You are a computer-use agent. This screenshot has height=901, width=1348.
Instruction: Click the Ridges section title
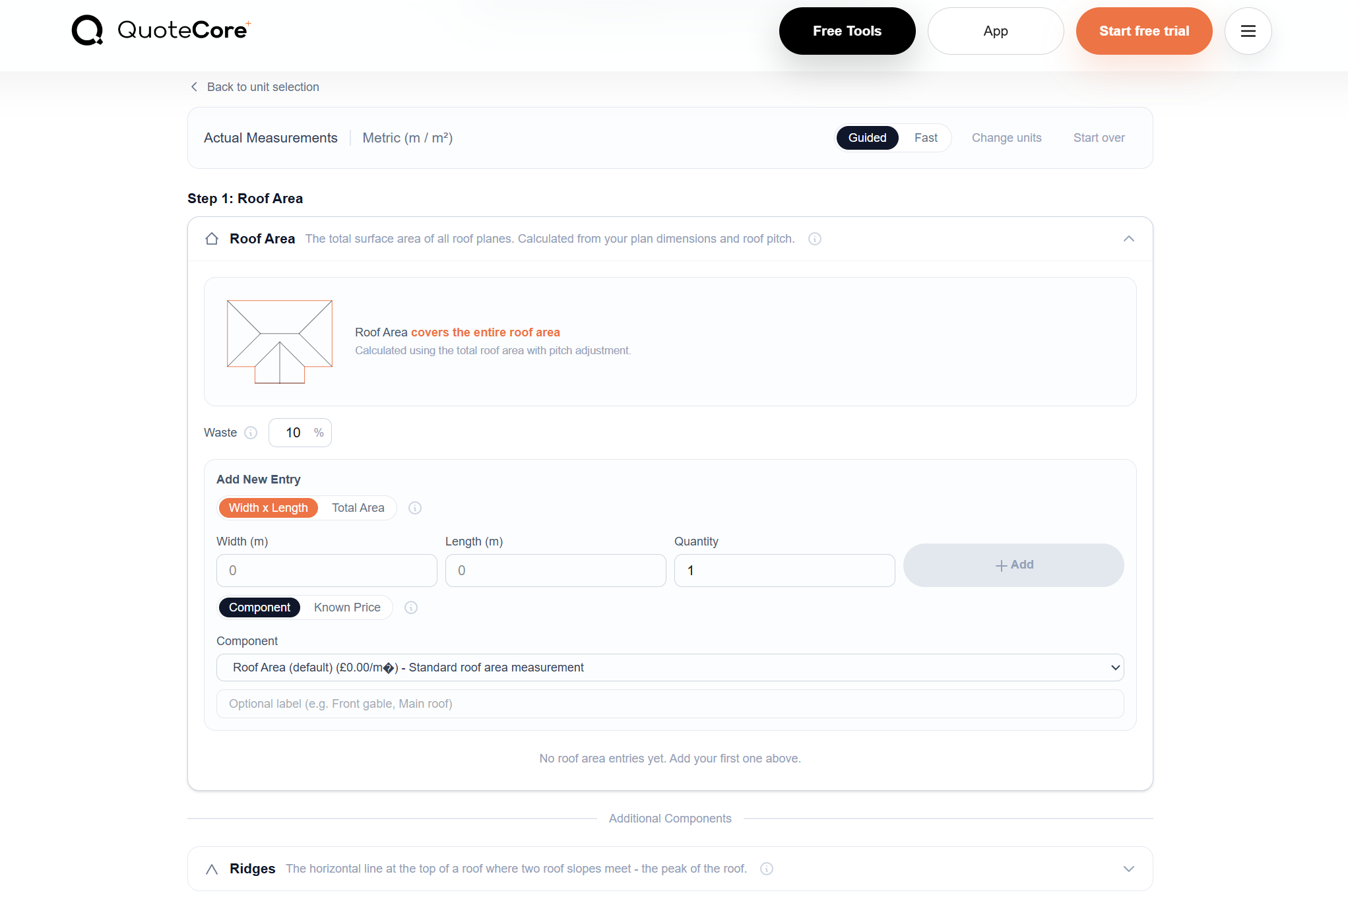coord(252,869)
